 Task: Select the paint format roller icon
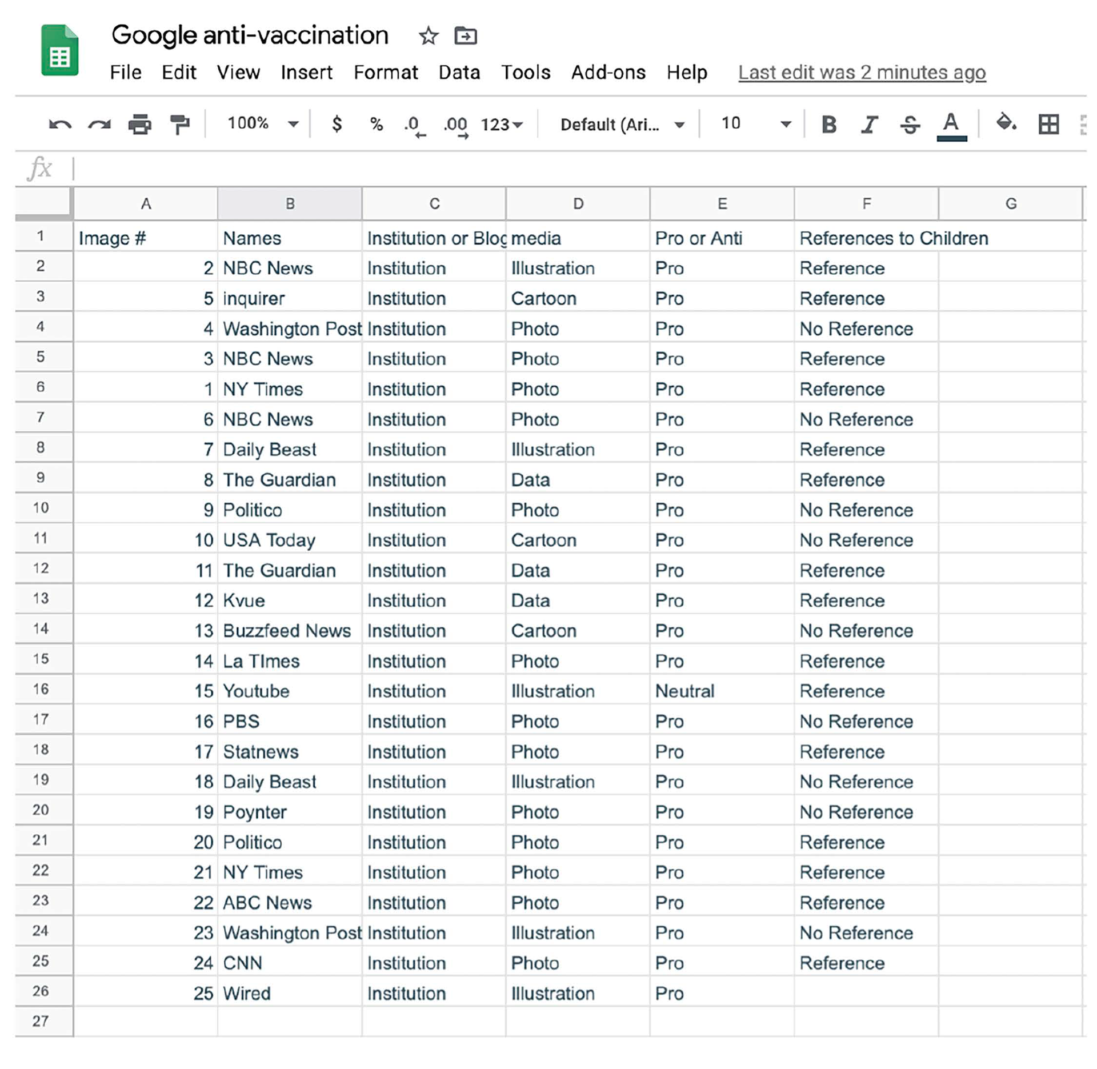(x=180, y=124)
